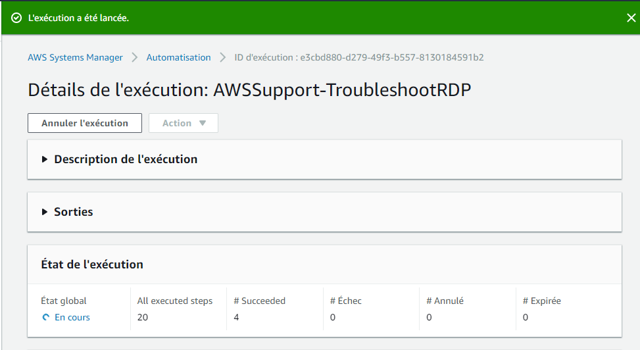Open AWS Systems Manager breadcrumb link

click(75, 58)
